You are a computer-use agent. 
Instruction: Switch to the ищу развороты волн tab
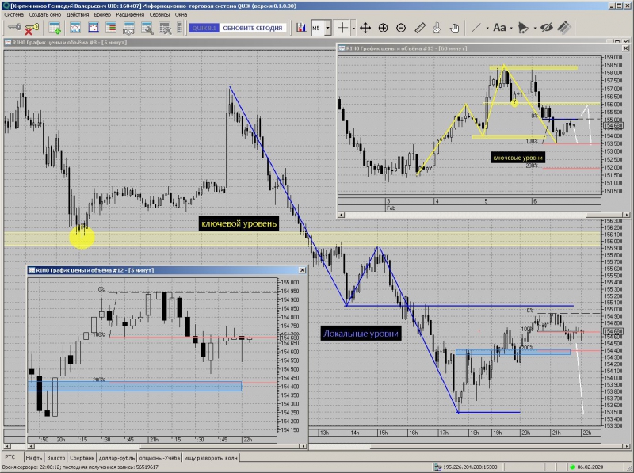point(211,458)
